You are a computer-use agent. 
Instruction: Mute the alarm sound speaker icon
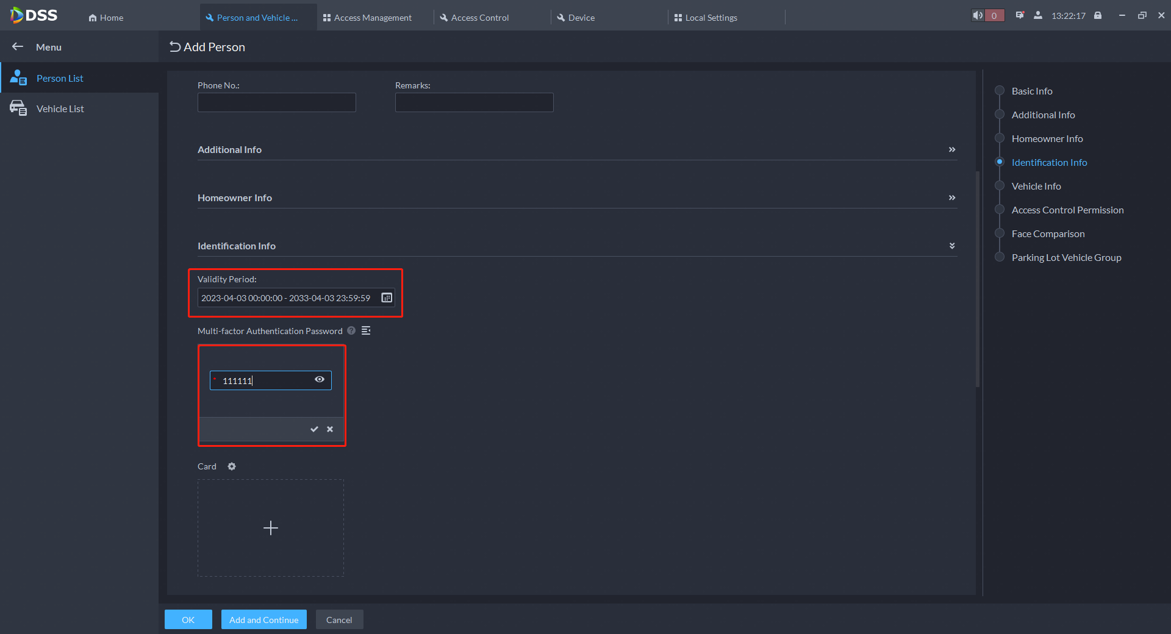click(978, 15)
